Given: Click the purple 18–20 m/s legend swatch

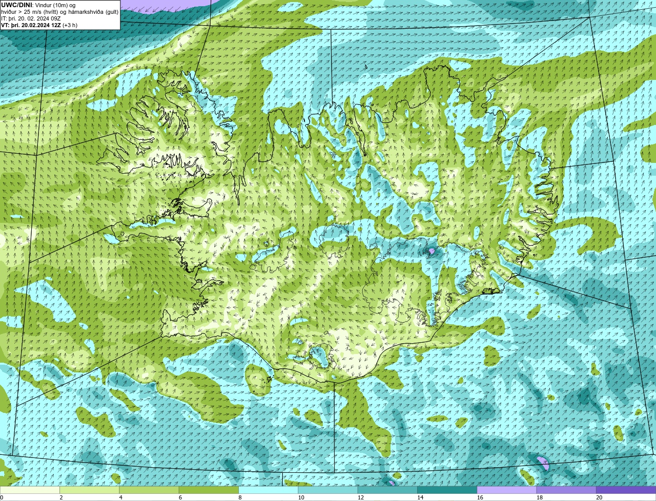Looking at the screenshot, I should point(566,490).
